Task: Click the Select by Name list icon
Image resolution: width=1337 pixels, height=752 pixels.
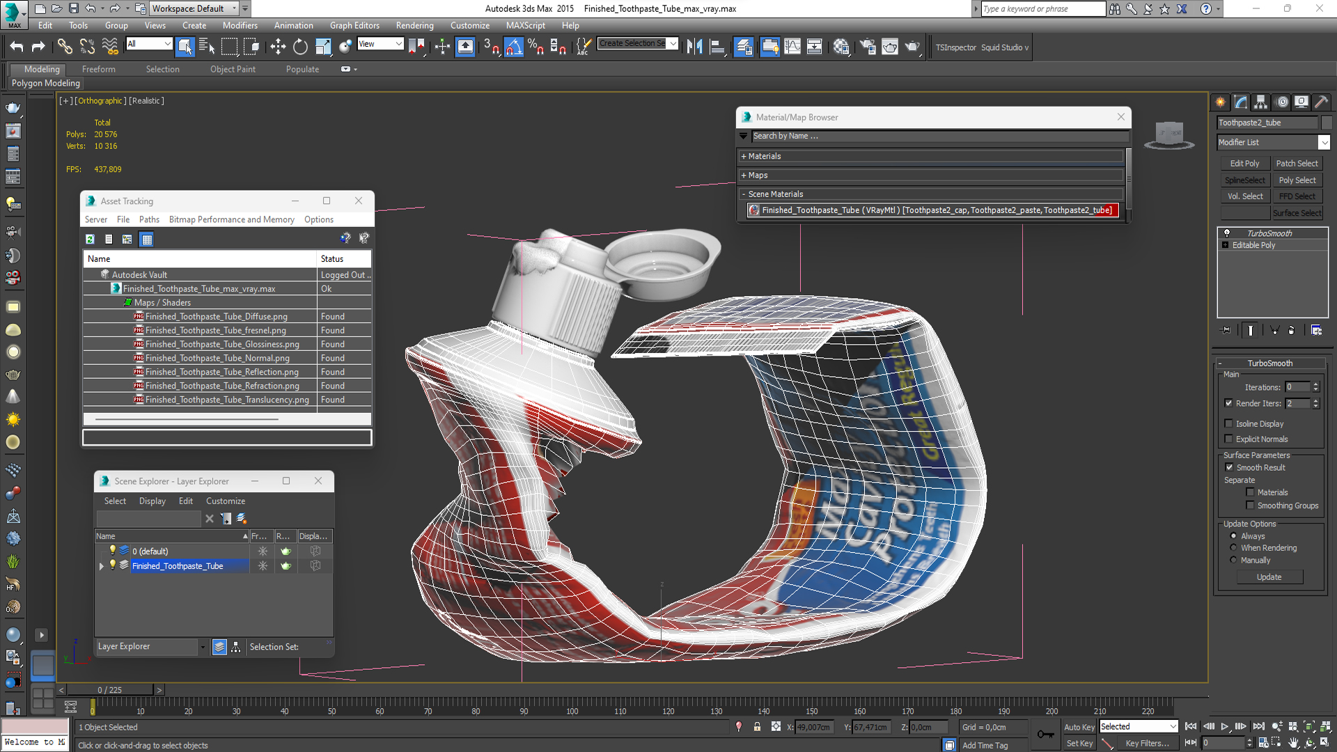Action: click(x=207, y=47)
